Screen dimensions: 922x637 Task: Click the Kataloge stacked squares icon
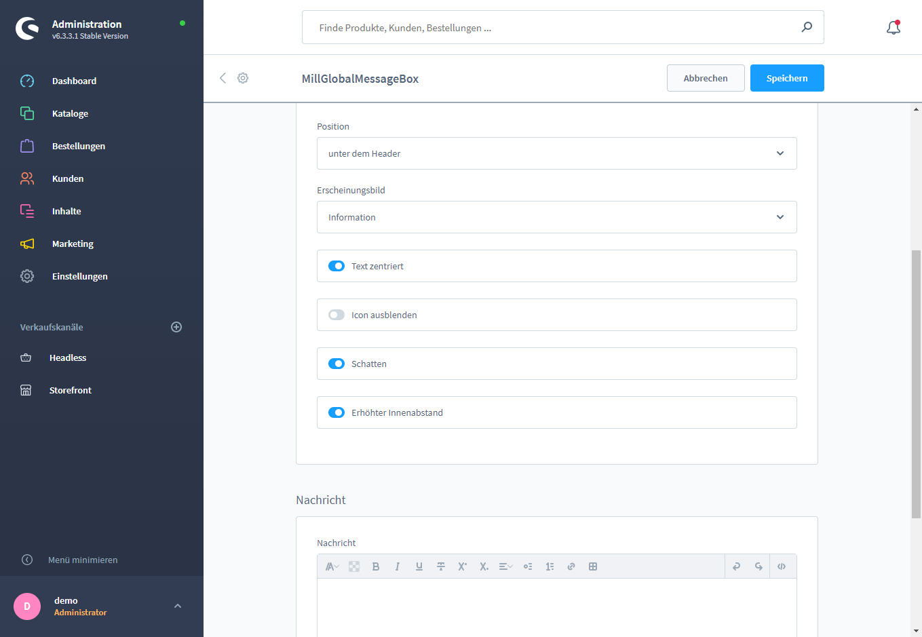click(x=27, y=113)
